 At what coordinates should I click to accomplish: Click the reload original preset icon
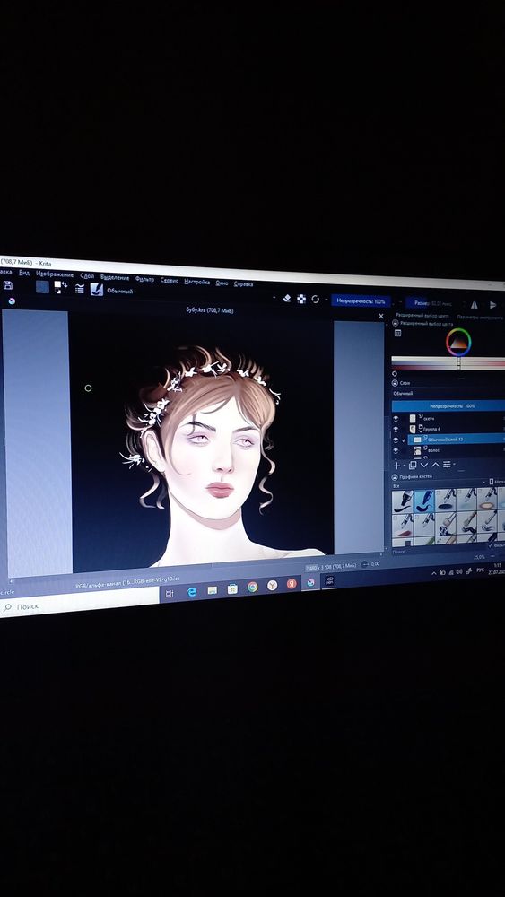tap(315, 300)
